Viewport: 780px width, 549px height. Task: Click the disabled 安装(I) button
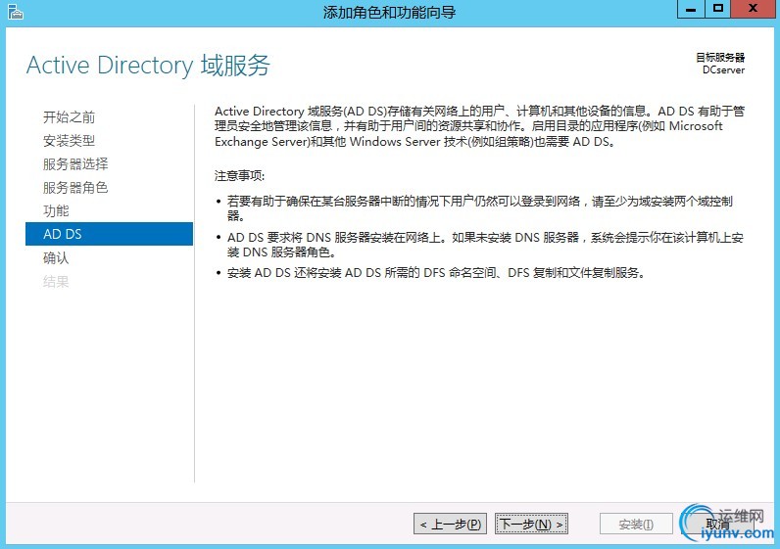coord(636,525)
